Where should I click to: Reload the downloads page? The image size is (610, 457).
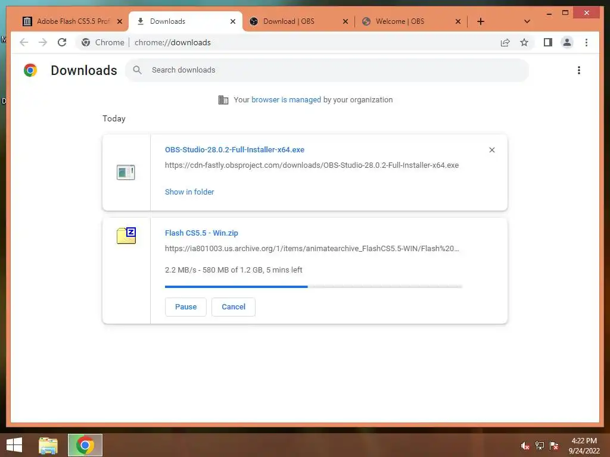(x=62, y=42)
